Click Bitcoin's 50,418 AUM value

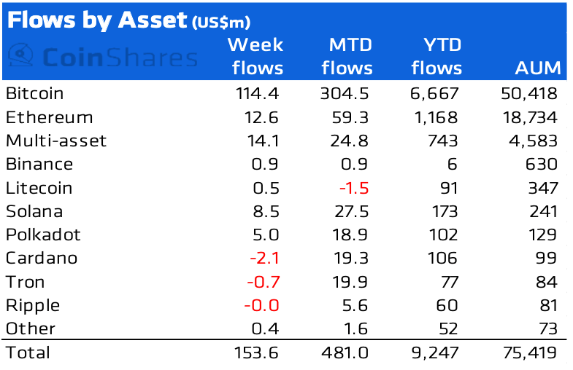coord(530,94)
